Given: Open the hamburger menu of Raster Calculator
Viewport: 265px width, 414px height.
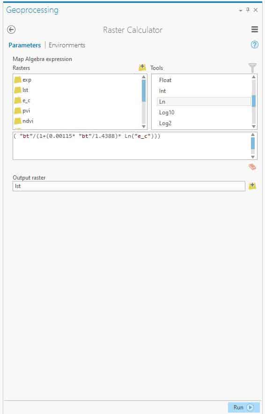Looking at the screenshot, I should pos(254,30).
